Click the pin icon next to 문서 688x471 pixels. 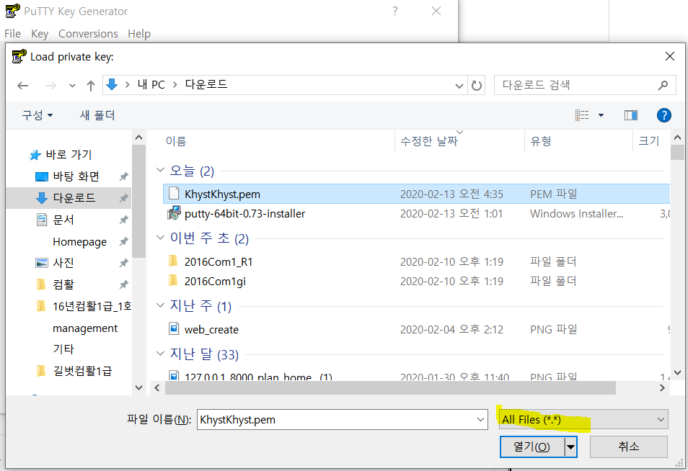tap(124, 220)
